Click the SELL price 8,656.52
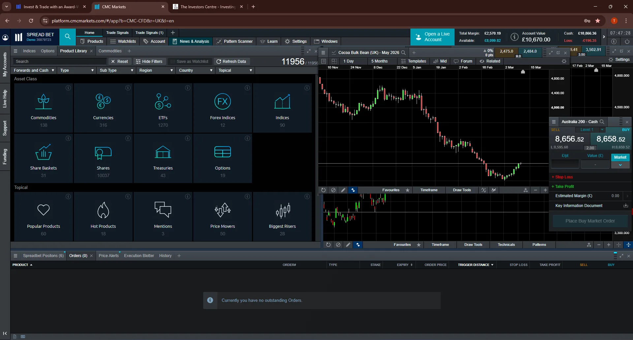Viewport: 633px width, 340px height. (569, 139)
